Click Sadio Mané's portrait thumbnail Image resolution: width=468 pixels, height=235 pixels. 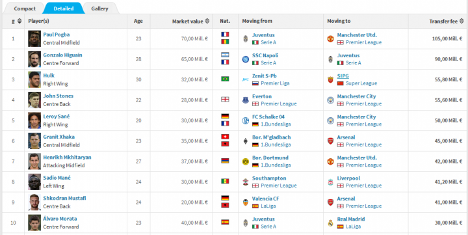(x=34, y=182)
